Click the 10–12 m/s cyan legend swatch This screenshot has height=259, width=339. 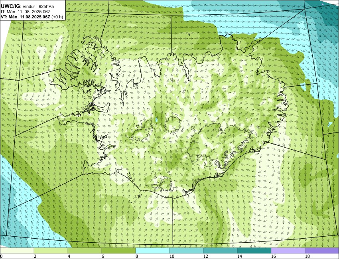click(x=186, y=251)
